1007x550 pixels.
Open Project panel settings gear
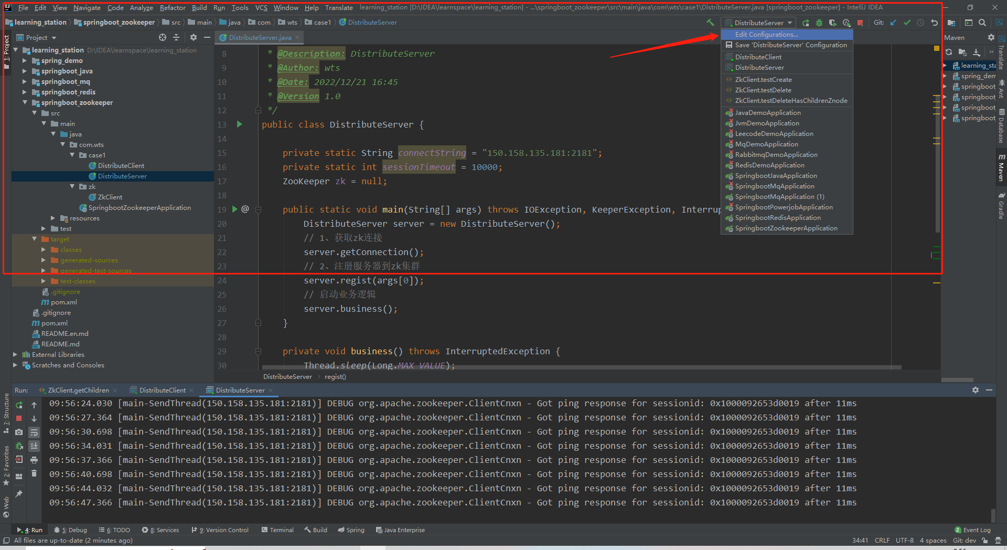pos(194,37)
